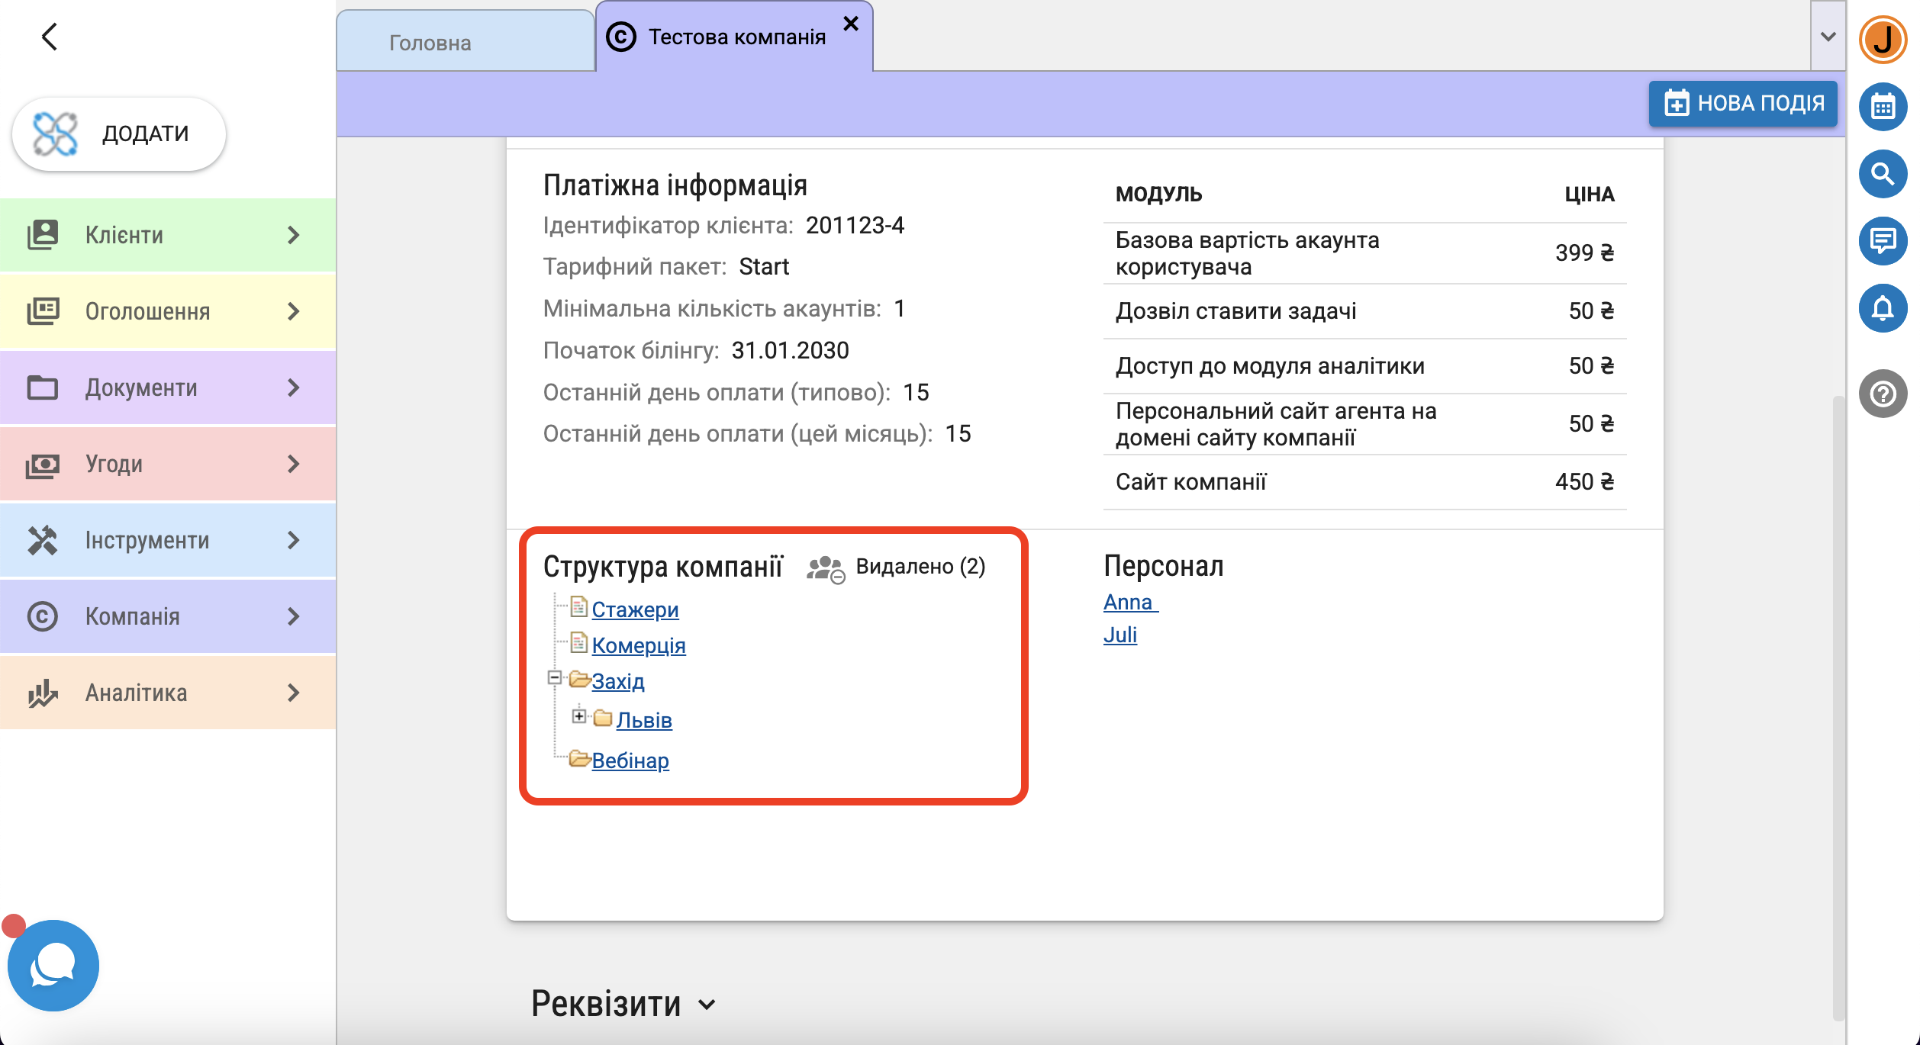The width and height of the screenshot is (1920, 1045).
Task: Open user avatar J profile icon
Action: pos(1883,40)
